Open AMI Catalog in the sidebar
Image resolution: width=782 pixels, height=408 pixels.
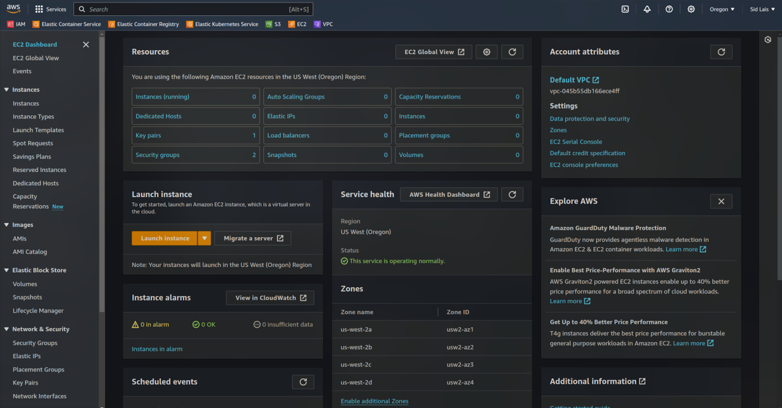click(x=30, y=252)
